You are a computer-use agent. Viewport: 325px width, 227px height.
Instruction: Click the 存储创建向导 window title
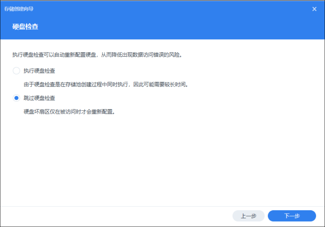click(x=19, y=9)
